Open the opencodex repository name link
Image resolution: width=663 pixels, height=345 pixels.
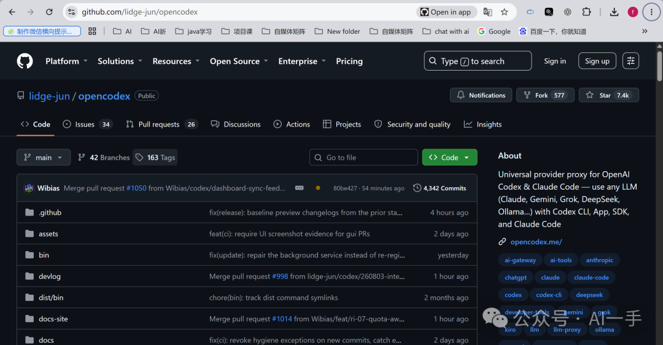(x=104, y=96)
